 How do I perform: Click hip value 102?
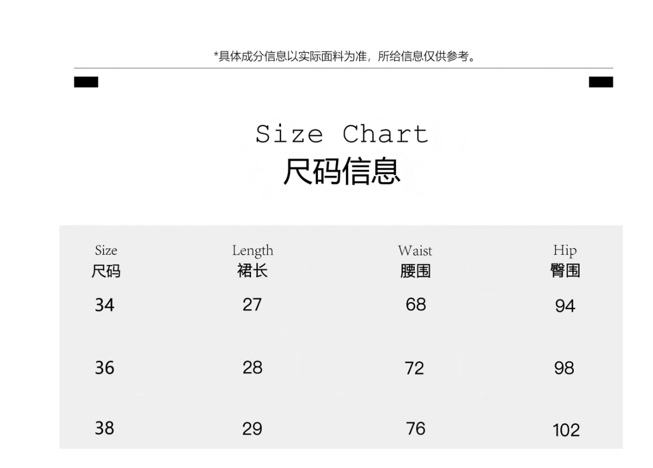(566, 430)
